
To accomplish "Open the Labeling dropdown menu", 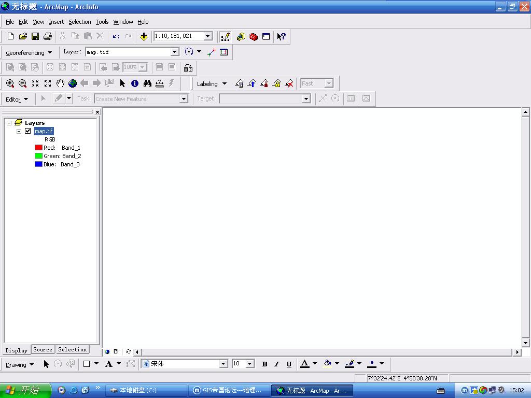I will [212, 83].
